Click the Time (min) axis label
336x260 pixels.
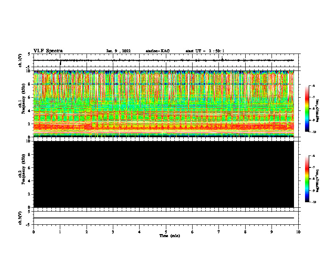pos(170,236)
